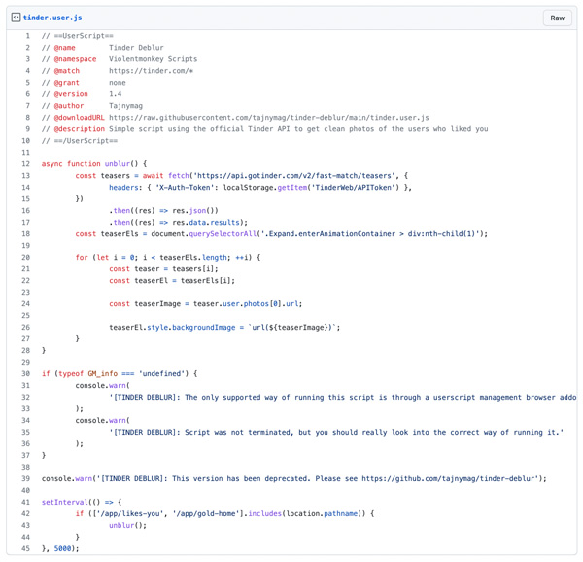Click 'teasers[i]' on line 21
The image size is (583, 562).
coord(193,269)
